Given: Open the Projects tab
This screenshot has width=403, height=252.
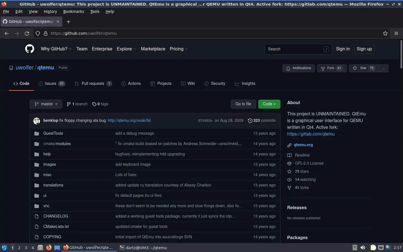Looking at the screenshot, I should tap(161, 83).
